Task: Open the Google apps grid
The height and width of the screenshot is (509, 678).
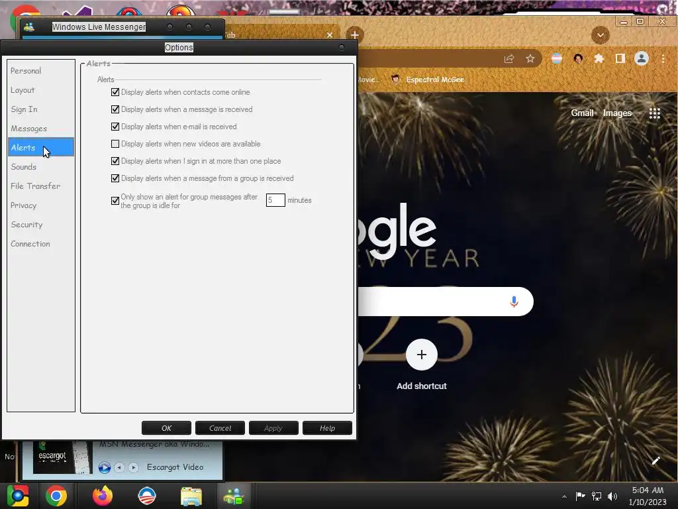Action: pyautogui.click(x=655, y=113)
